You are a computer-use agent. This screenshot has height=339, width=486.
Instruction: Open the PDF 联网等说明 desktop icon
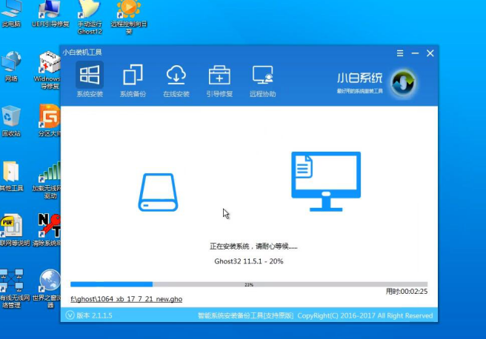tap(14, 230)
